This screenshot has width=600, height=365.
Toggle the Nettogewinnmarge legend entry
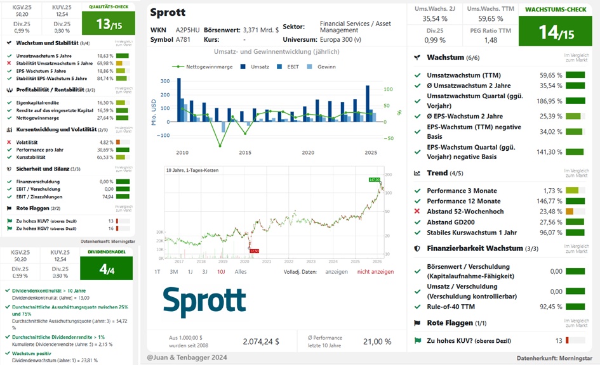203,67
